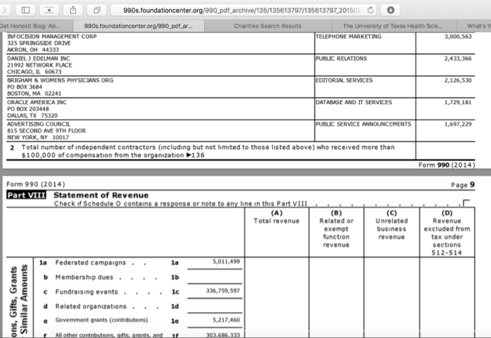Viewport: 491px width, 338px height.
Task: Click the Federated campaigns amount 5,011,499
Action: point(225,261)
